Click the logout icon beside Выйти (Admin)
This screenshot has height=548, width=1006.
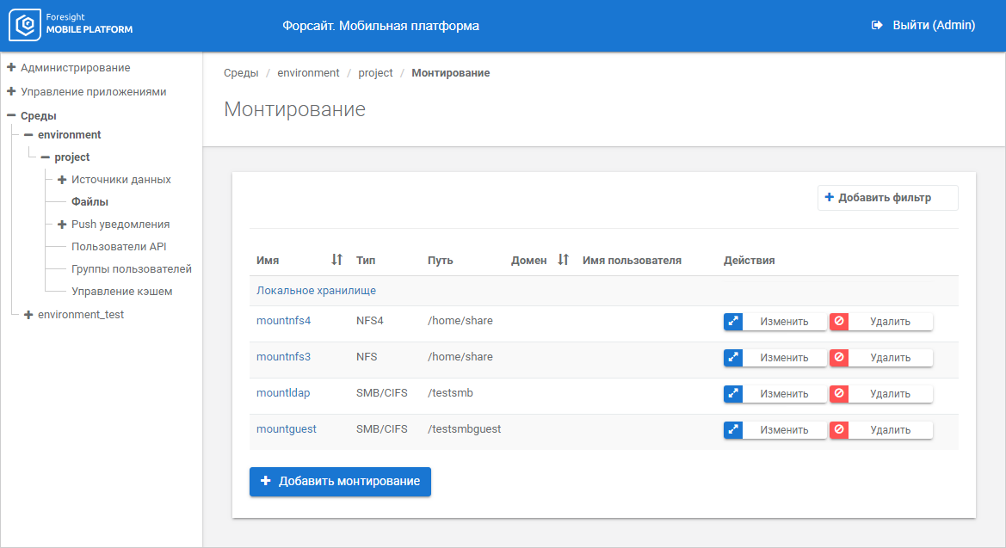[x=877, y=26]
